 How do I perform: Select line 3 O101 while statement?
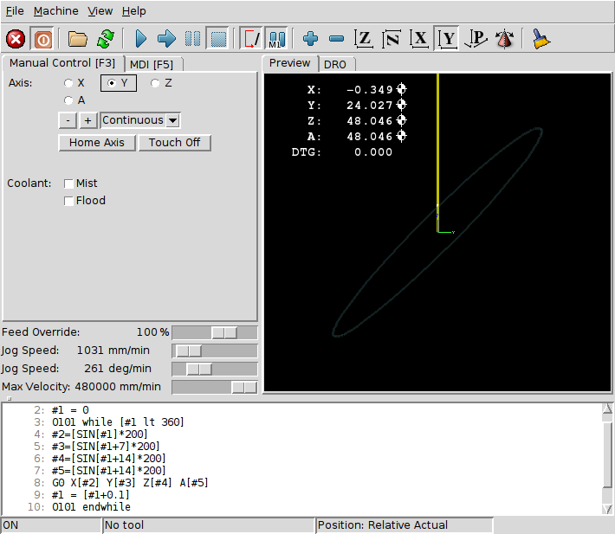pos(118,422)
